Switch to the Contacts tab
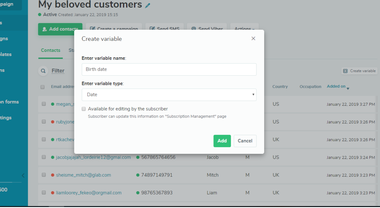The width and height of the screenshot is (380, 208). tap(50, 50)
